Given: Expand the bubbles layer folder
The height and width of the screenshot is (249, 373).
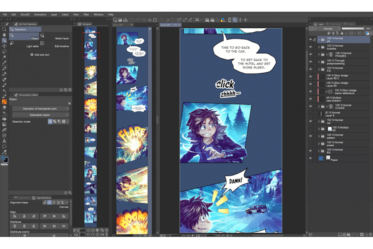Looking at the screenshot, I should click(319, 47).
